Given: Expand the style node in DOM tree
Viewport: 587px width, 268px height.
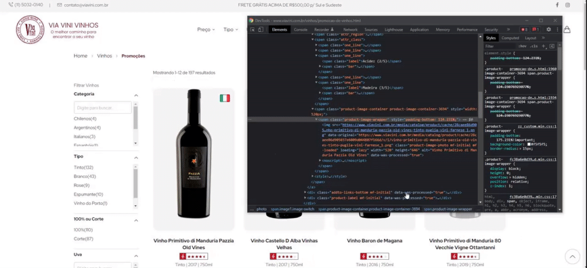Looking at the screenshot, I should coord(313,176).
